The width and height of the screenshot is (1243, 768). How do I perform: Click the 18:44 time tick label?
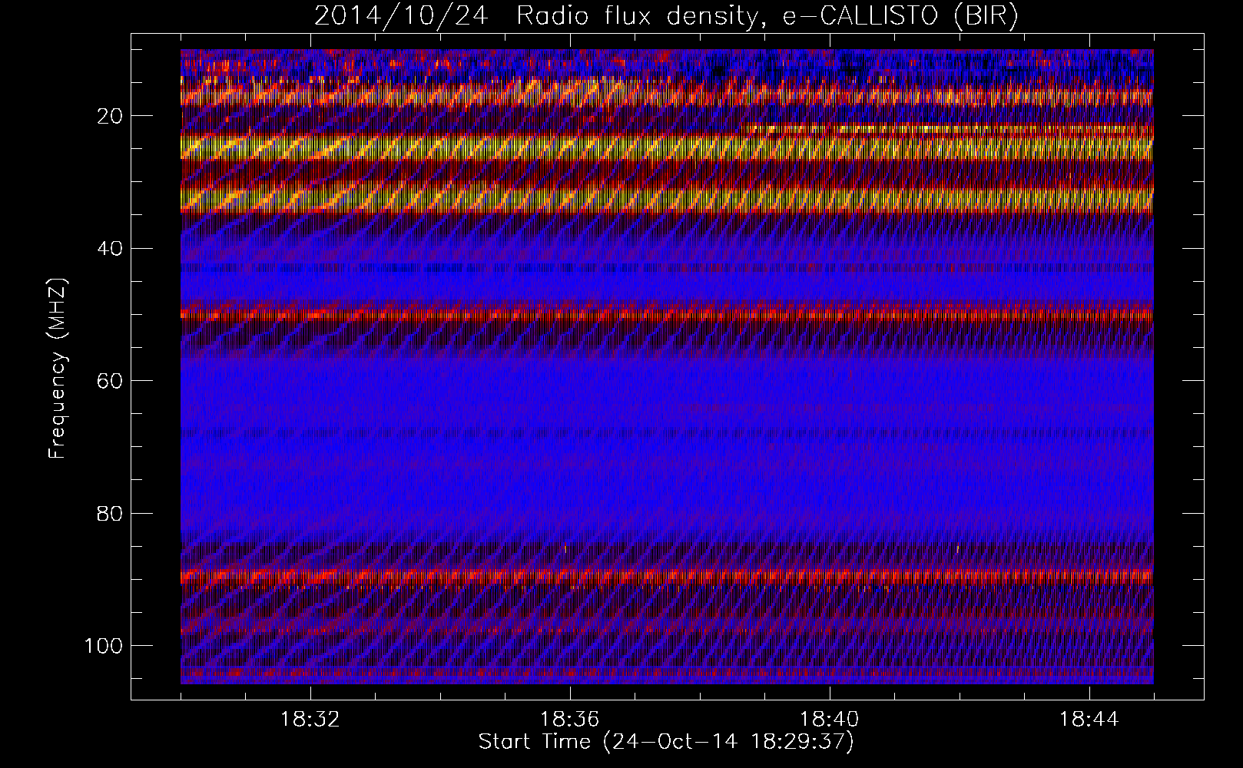pos(1089,720)
